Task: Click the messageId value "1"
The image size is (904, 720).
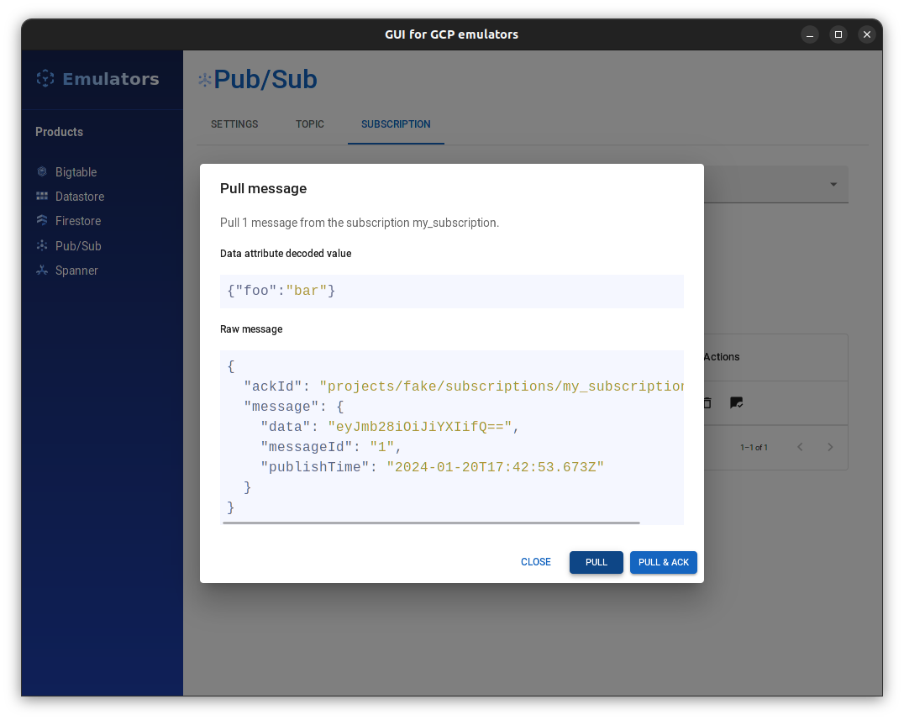Action: [381, 447]
